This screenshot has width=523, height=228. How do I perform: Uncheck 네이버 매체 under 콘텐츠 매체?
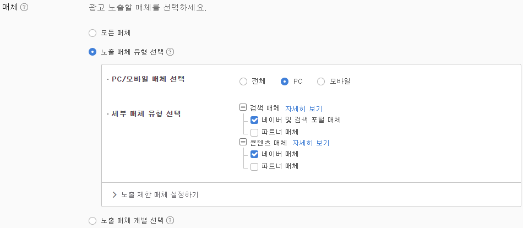(254, 154)
